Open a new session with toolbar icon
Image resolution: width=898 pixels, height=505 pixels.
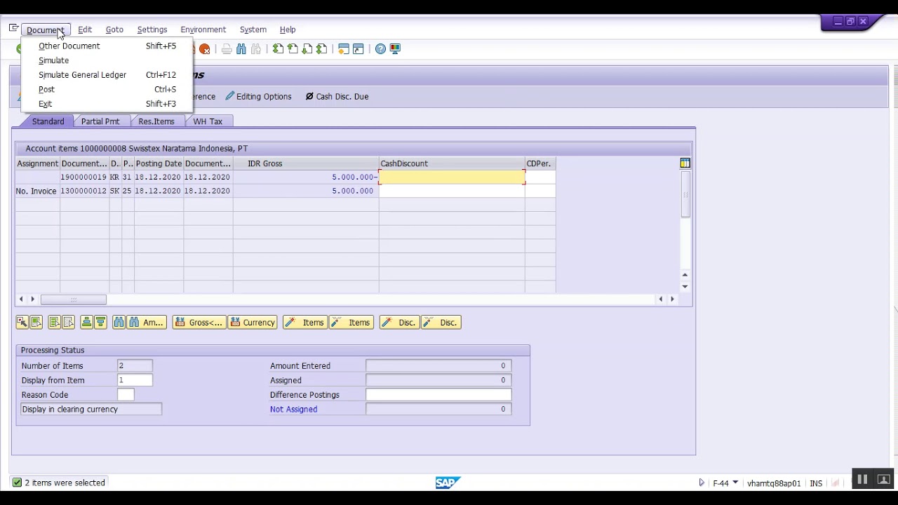(344, 49)
